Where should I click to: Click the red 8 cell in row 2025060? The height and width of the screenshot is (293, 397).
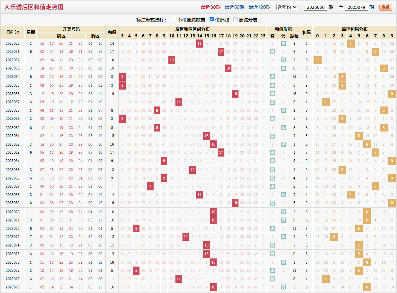click(x=157, y=128)
